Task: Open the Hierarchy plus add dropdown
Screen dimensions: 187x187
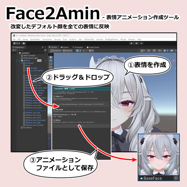Action: tap(14, 50)
